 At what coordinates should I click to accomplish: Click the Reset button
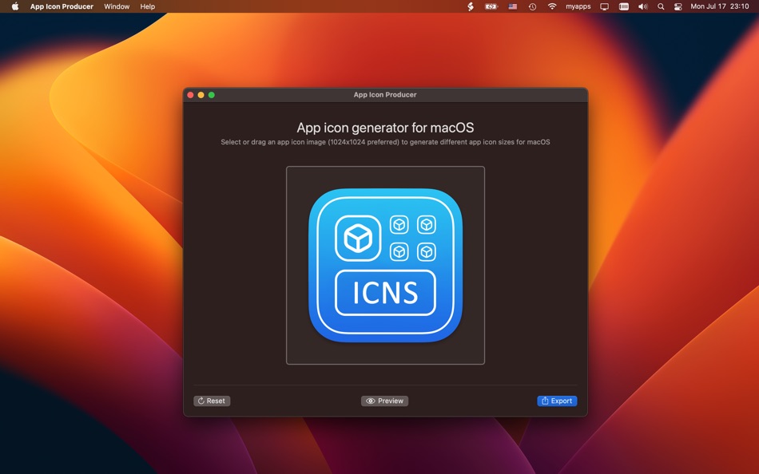212,401
